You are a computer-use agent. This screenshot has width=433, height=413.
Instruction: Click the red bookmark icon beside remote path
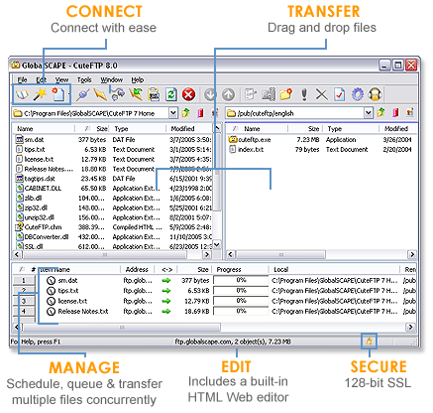coord(395,113)
